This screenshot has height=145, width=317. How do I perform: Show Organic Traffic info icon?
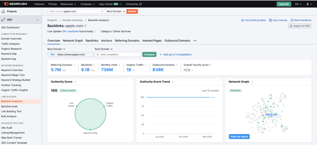click(146, 65)
